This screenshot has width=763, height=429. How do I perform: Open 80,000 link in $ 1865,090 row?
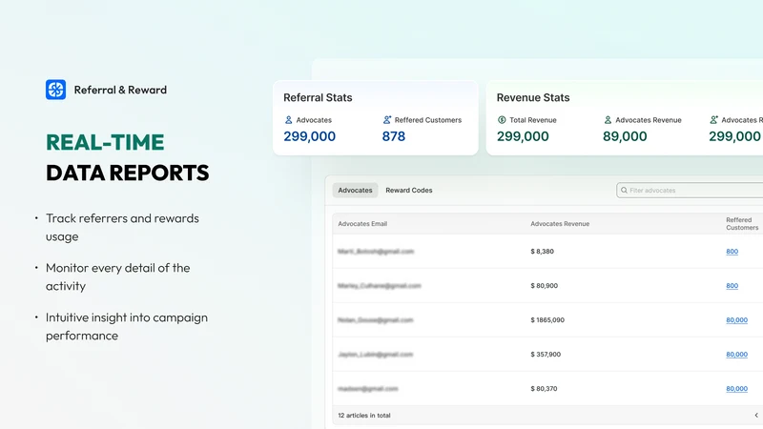coord(736,320)
